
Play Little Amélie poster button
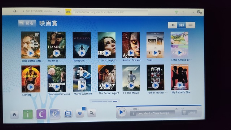[179, 52]
